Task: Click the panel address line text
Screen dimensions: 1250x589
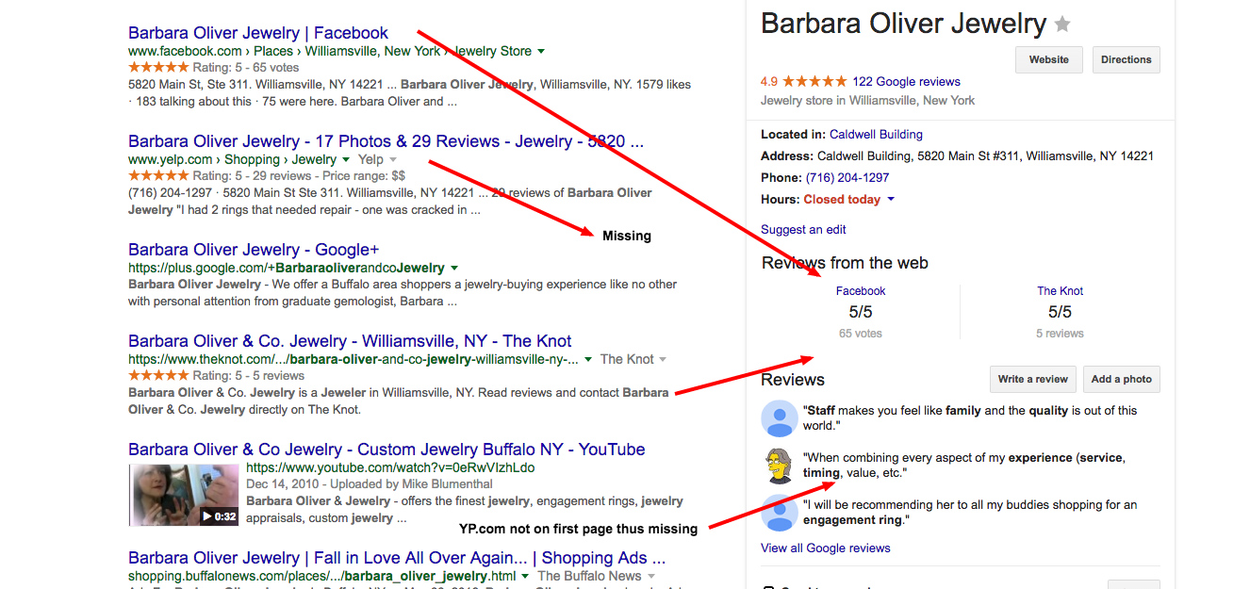Action: click(x=957, y=156)
